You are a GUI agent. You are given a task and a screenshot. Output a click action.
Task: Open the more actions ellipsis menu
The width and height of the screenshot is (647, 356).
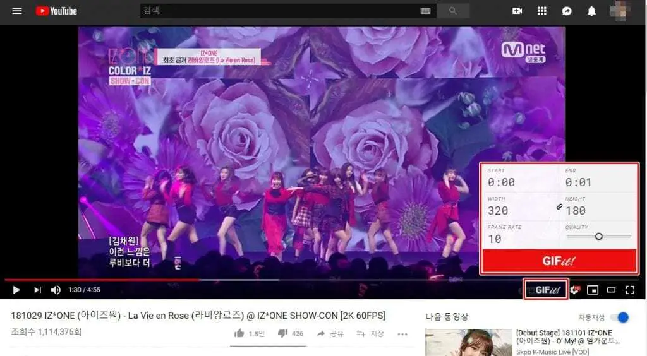coord(402,334)
